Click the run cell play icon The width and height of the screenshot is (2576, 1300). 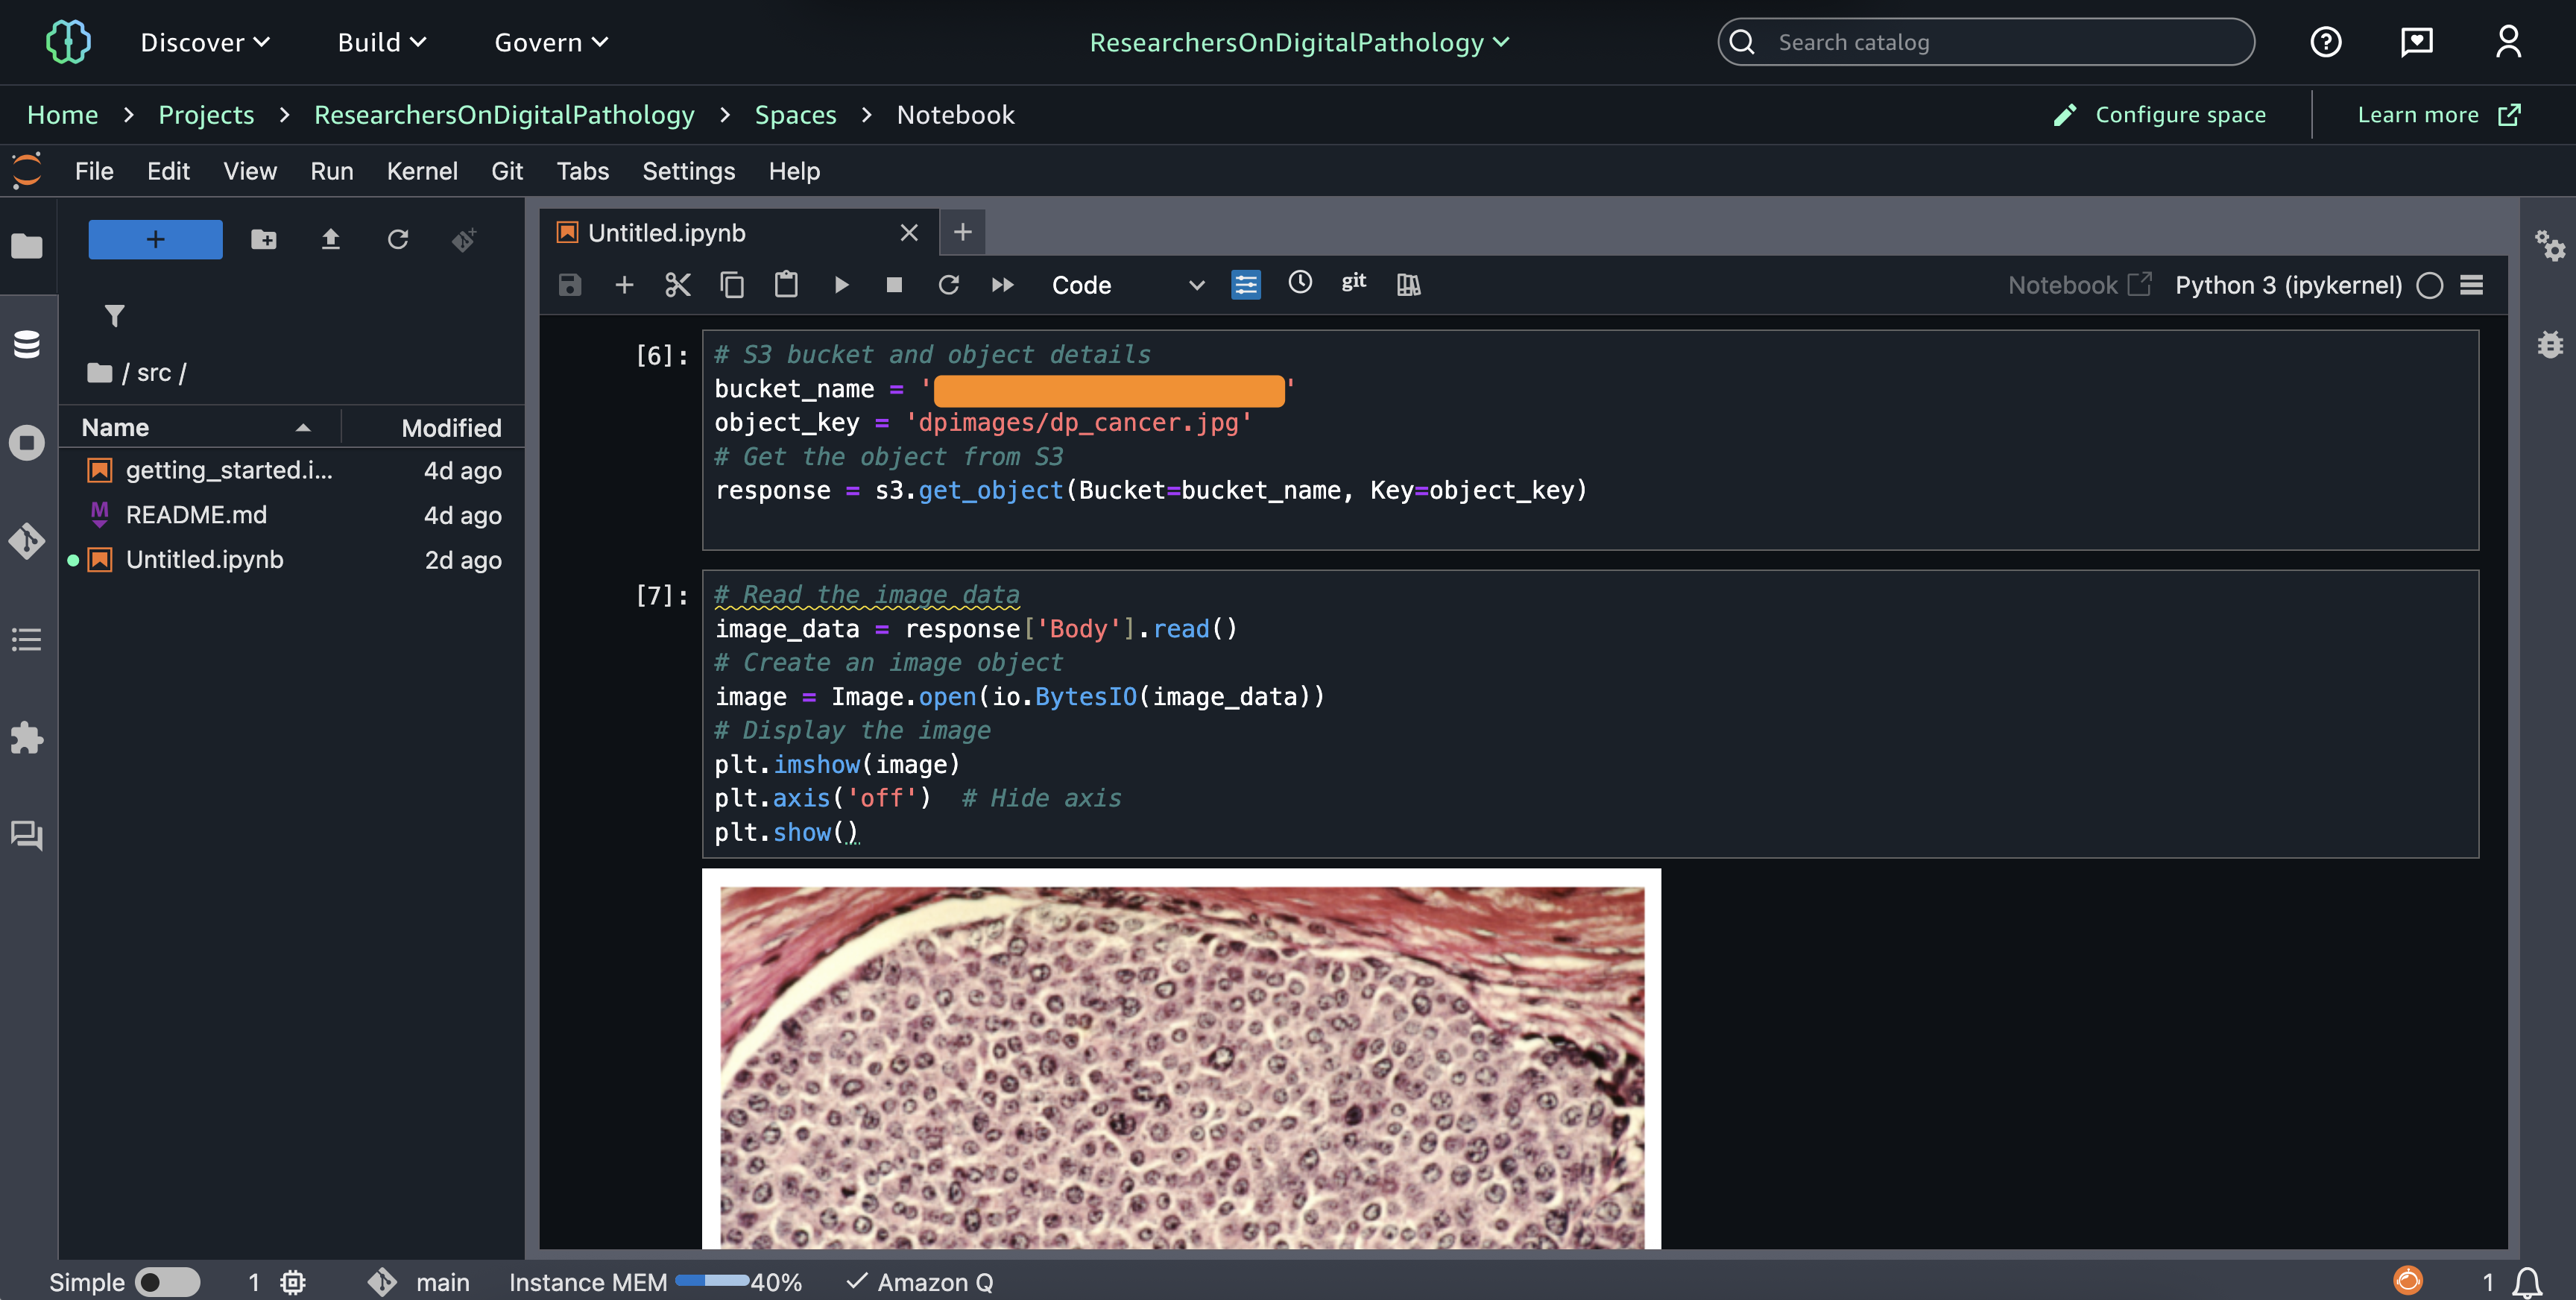pyautogui.click(x=841, y=285)
